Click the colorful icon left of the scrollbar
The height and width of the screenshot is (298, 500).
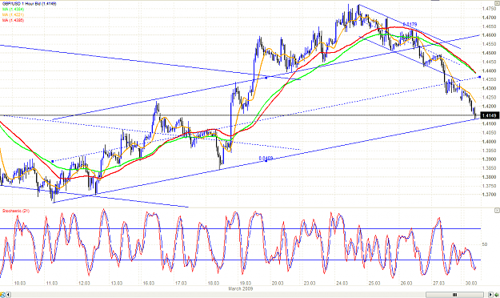coord(3,295)
